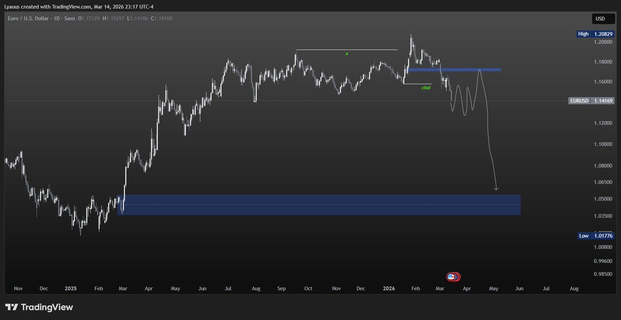Select the green 'cisd' annotation label
621x320 pixels.
(x=426, y=87)
